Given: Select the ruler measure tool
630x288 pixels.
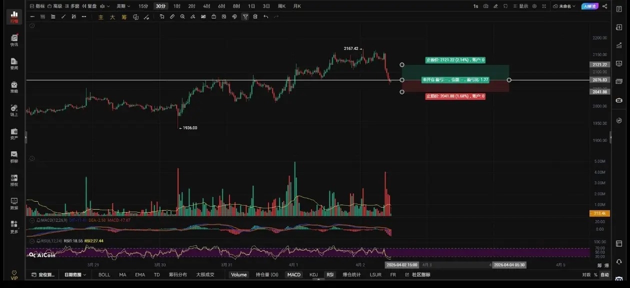Looking at the screenshot, I should [172, 16].
